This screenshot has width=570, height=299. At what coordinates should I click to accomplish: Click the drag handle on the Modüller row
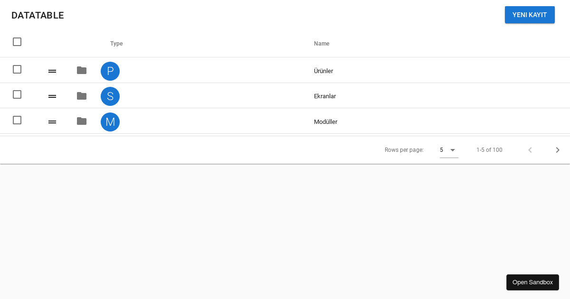[52, 121]
